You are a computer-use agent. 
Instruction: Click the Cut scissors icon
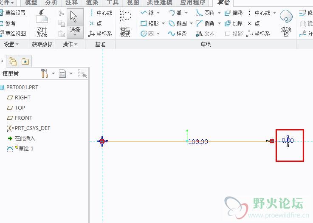pyautogui.click(x=62, y=13)
